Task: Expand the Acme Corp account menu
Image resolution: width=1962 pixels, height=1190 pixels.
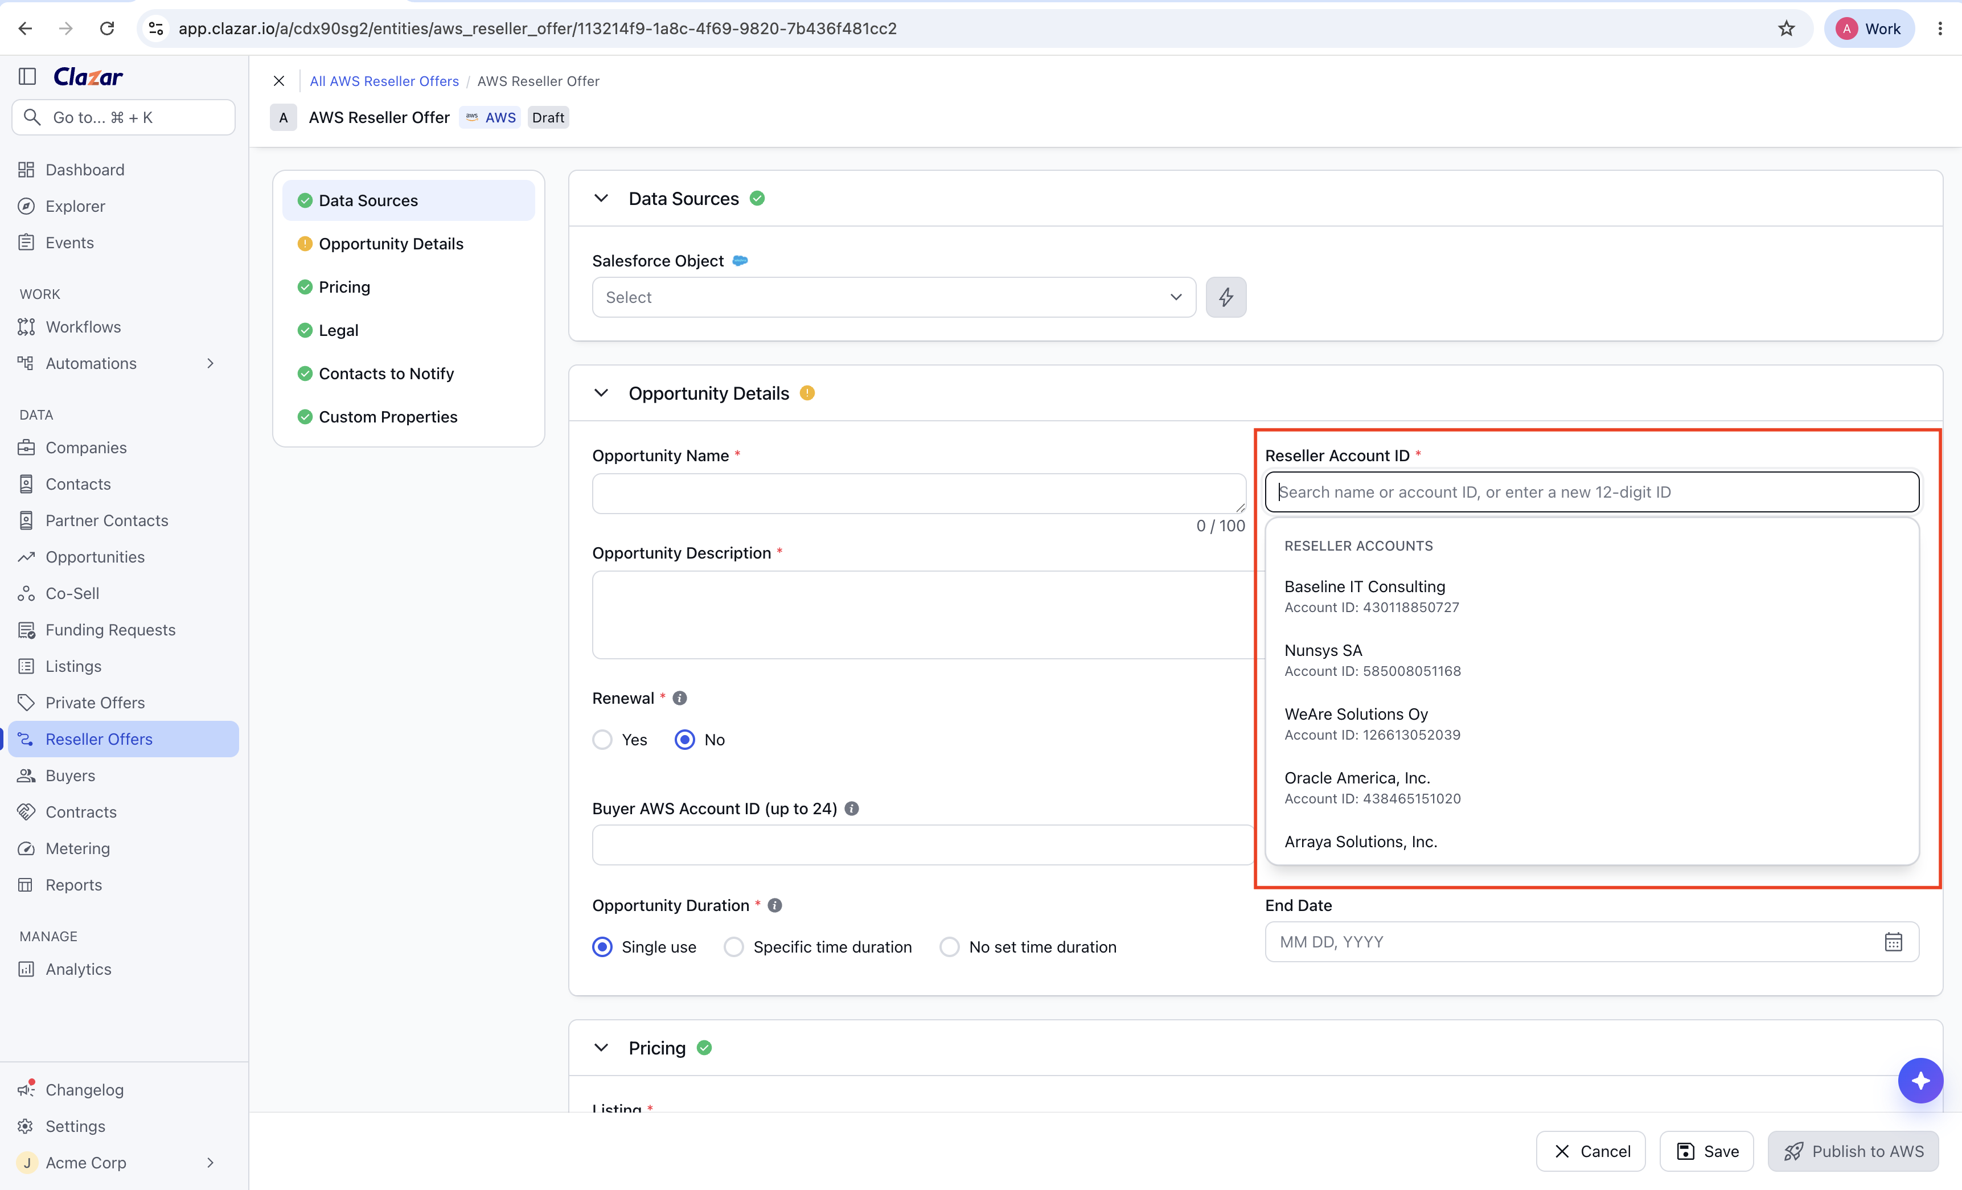Action: 210,1163
